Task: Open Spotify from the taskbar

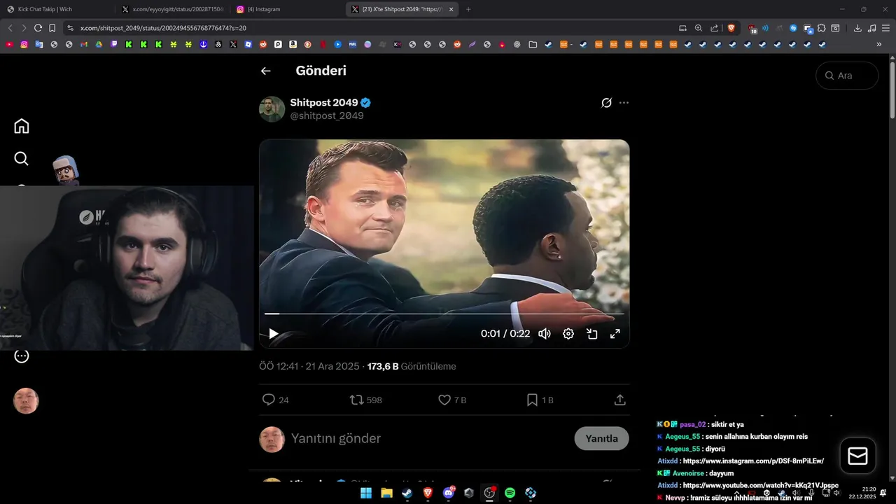Action: click(510, 493)
